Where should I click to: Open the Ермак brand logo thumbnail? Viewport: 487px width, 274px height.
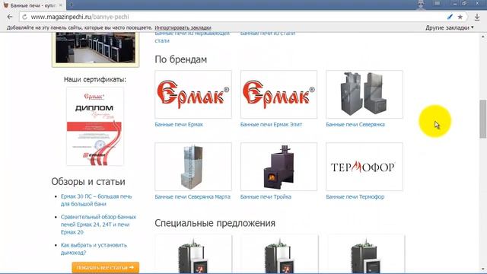coord(193,94)
